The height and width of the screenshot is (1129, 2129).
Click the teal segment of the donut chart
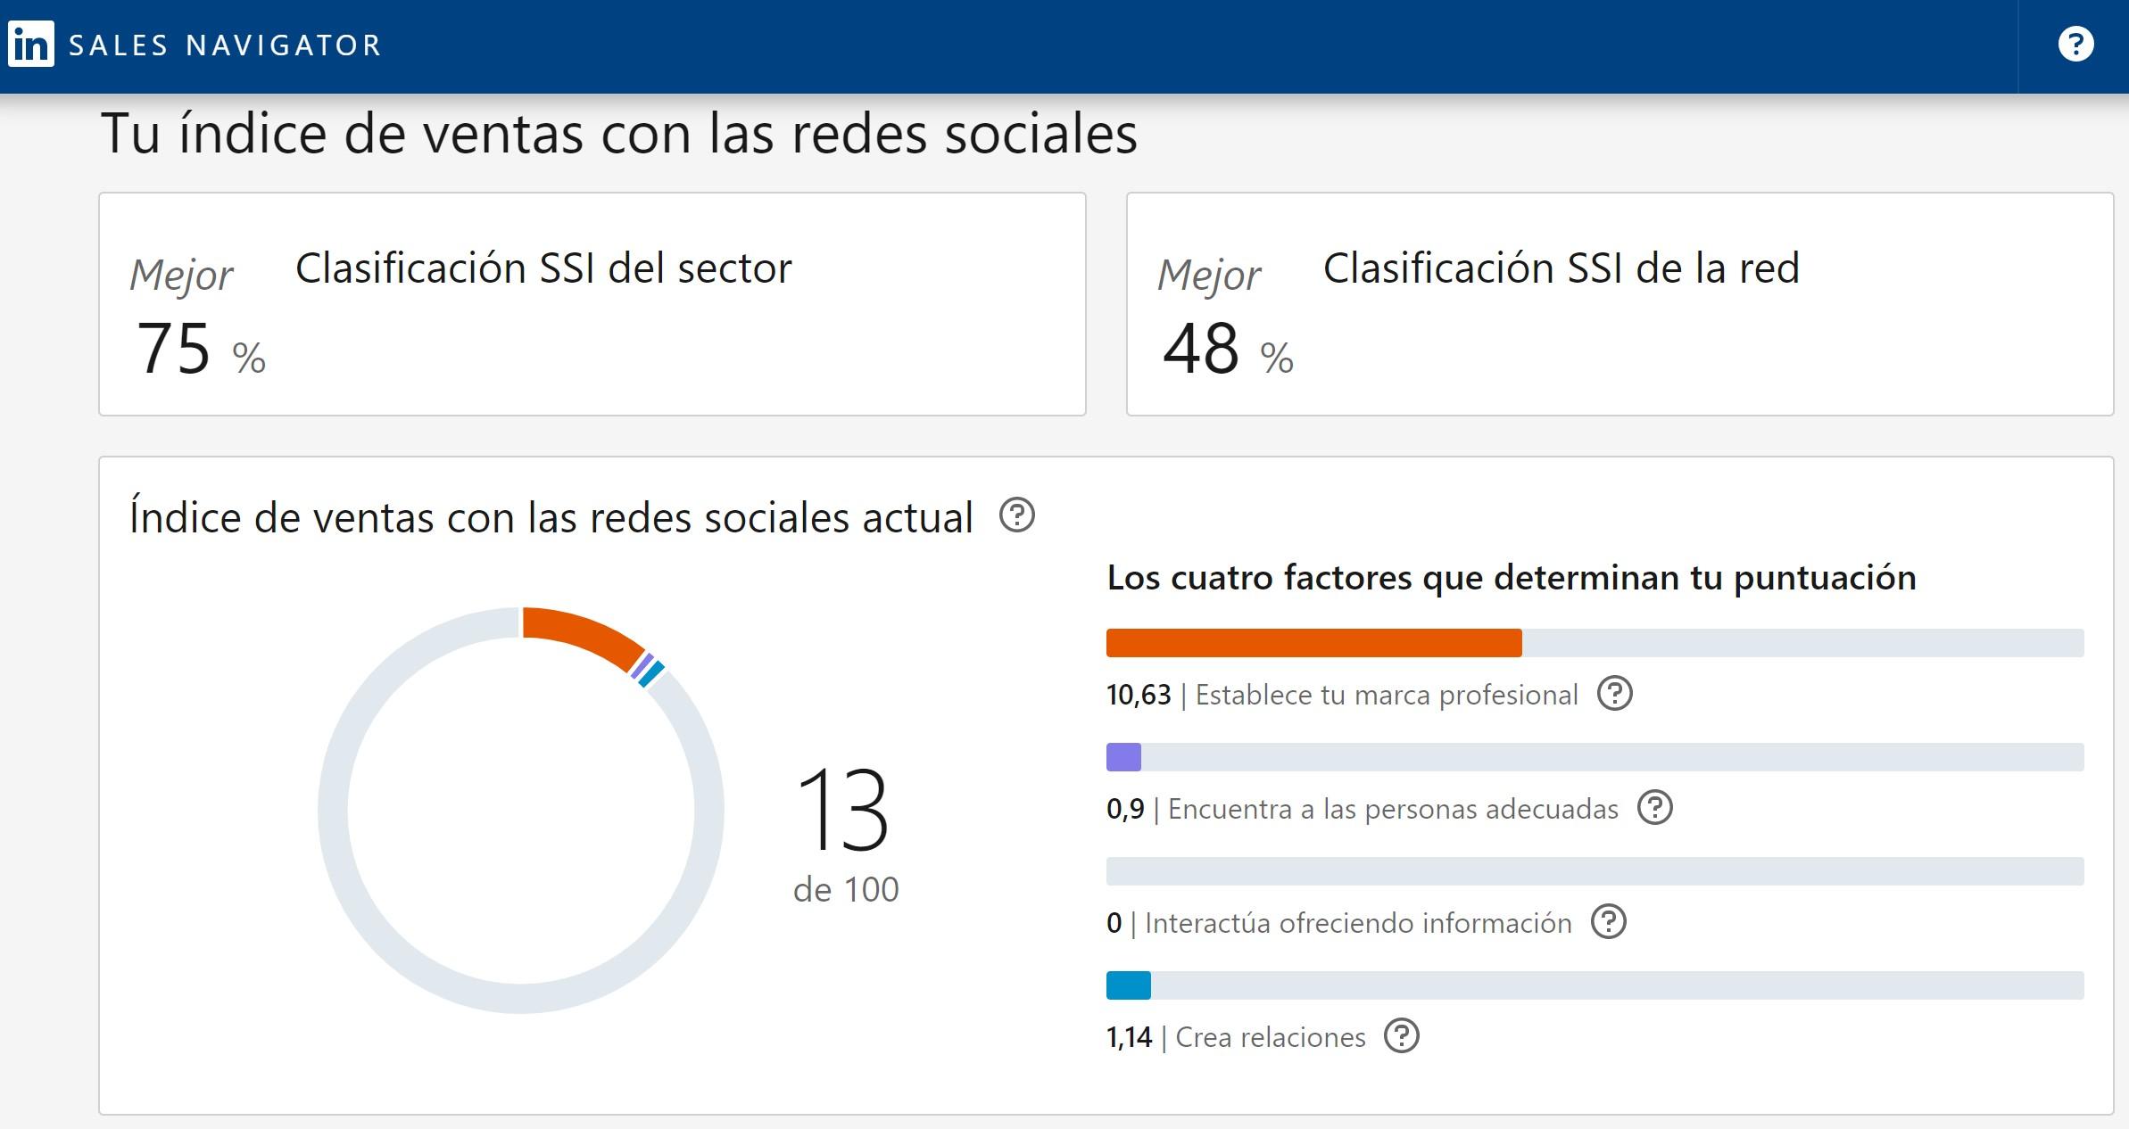[651, 673]
